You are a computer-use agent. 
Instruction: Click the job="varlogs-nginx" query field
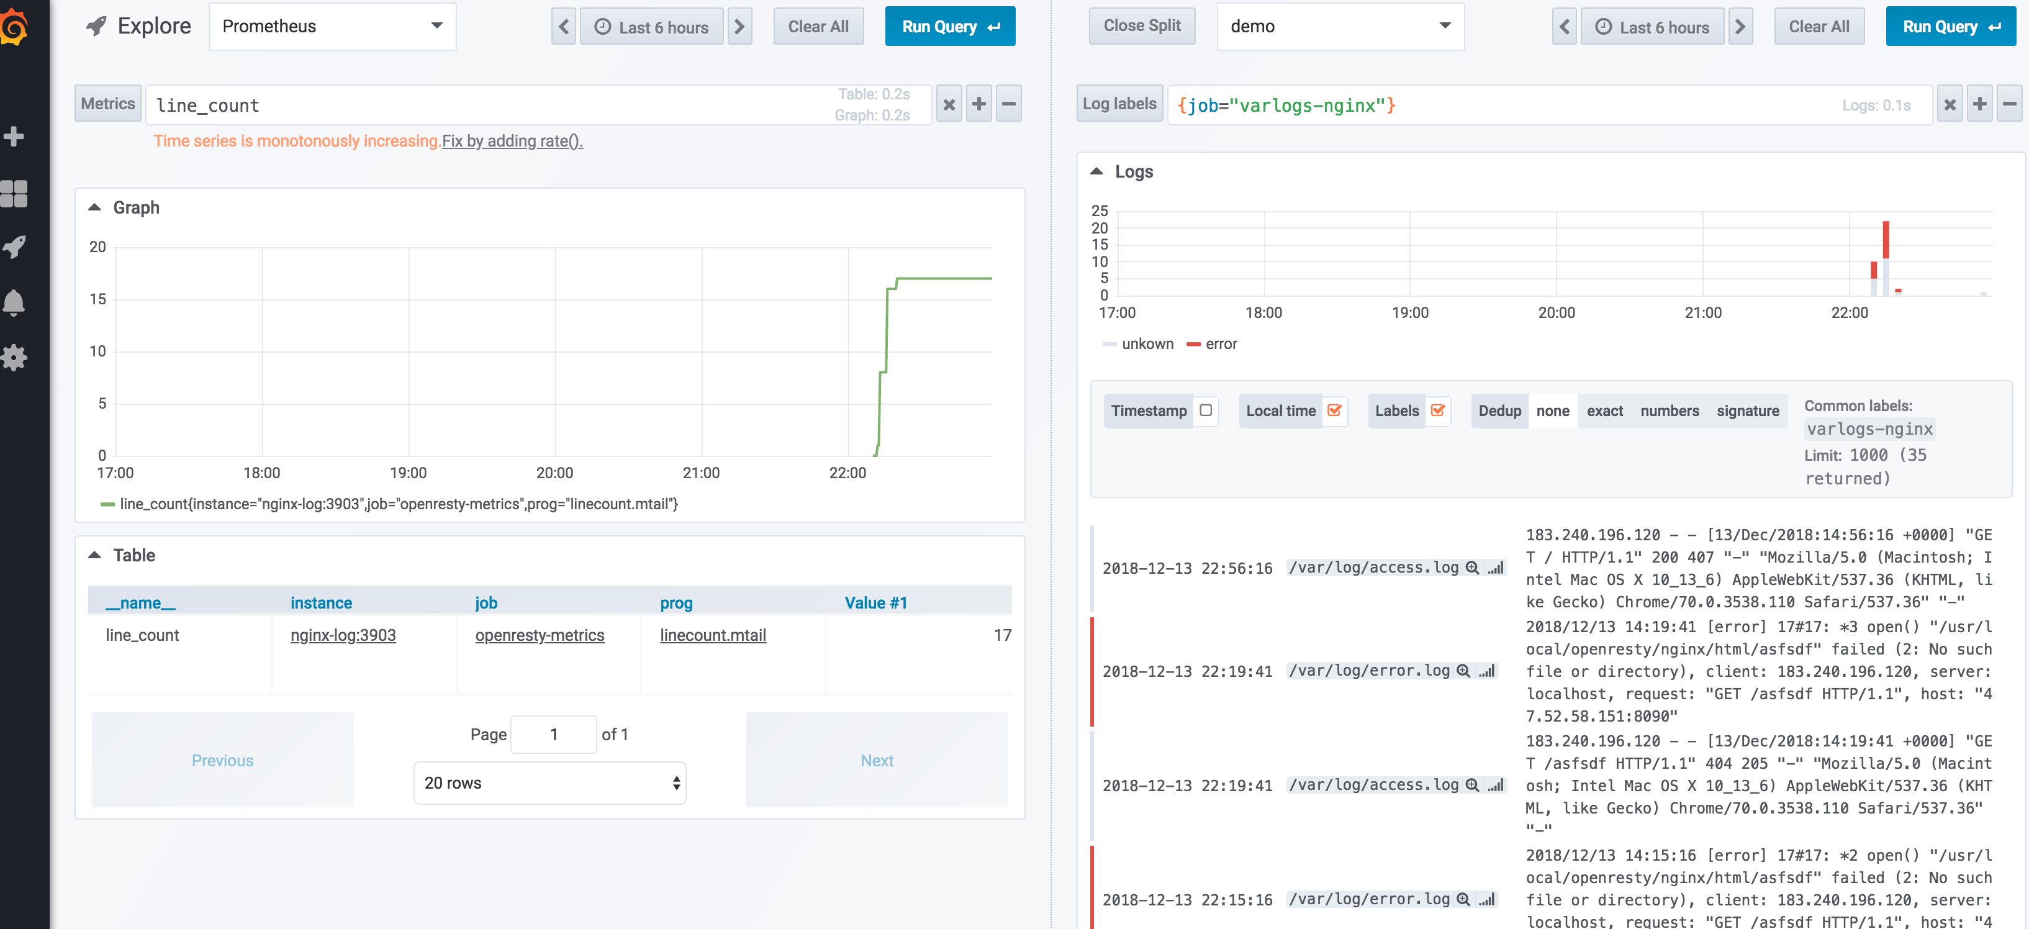(x=1549, y=105)
